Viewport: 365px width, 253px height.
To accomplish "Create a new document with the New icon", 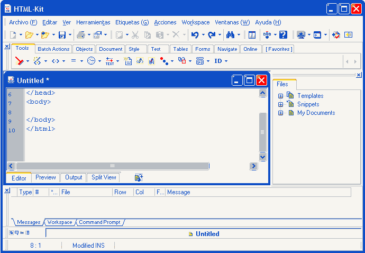I will [13, 35].
